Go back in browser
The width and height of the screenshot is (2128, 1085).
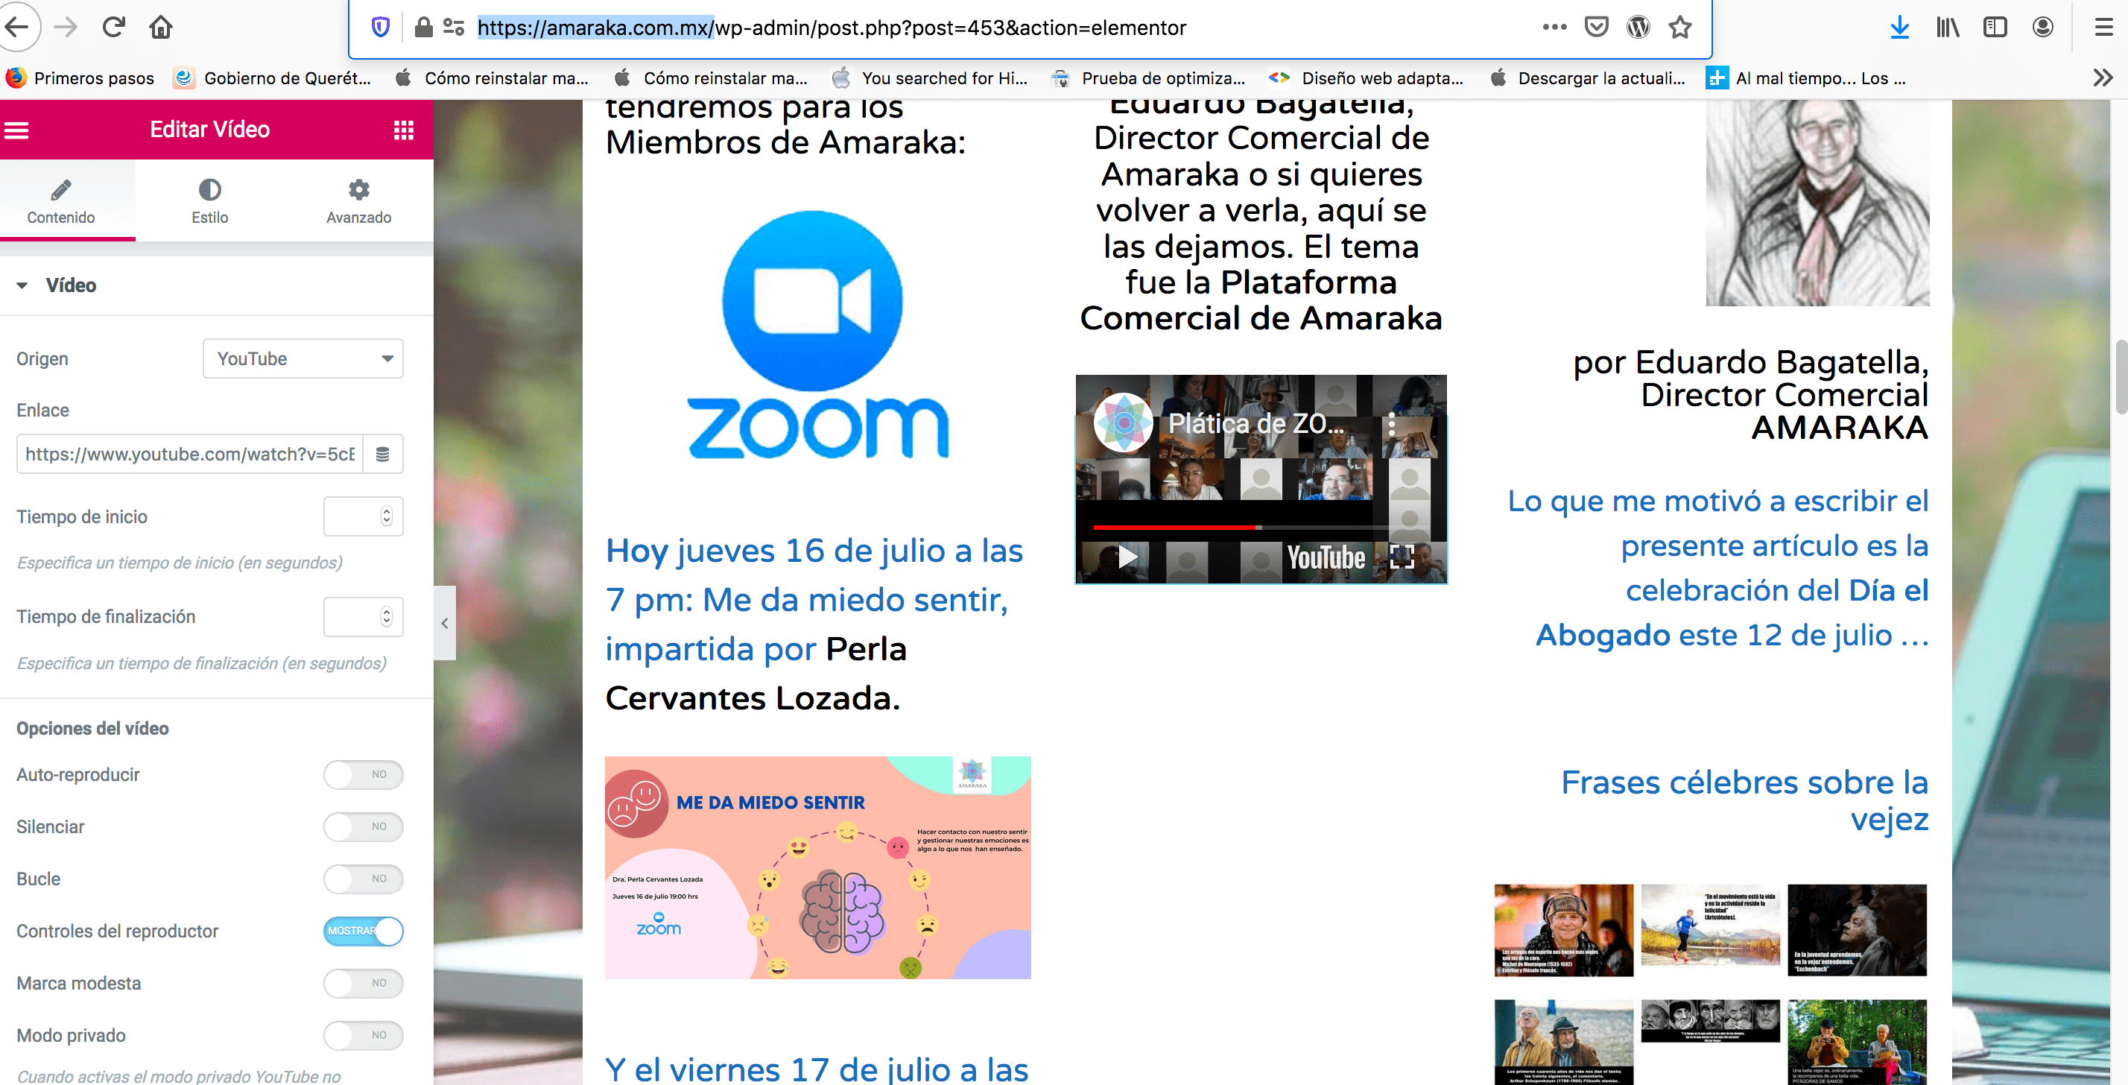click(18, 28)
